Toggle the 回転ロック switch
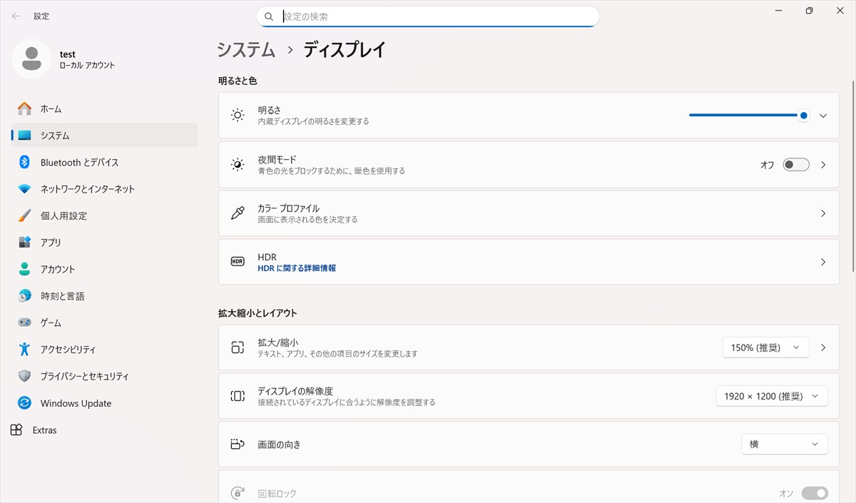 point(815,493)
